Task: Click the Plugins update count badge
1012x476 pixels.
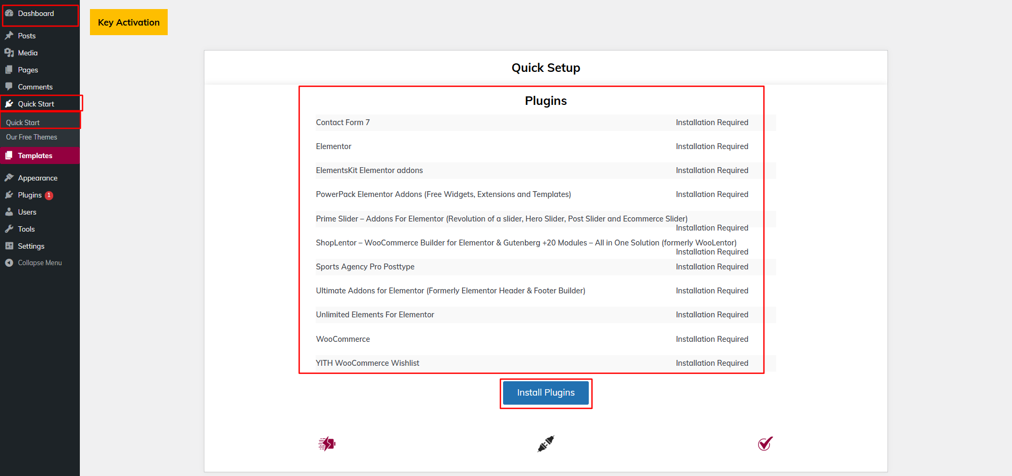Action: pos(49,195)
